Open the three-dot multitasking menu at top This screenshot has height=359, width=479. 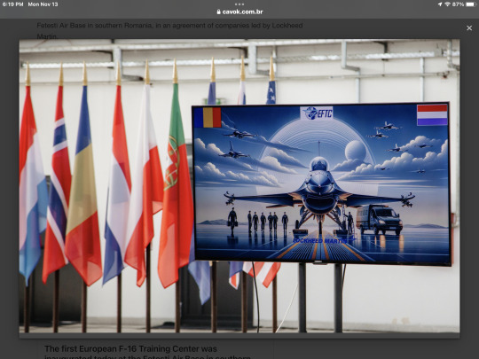[x=239, y=4]
